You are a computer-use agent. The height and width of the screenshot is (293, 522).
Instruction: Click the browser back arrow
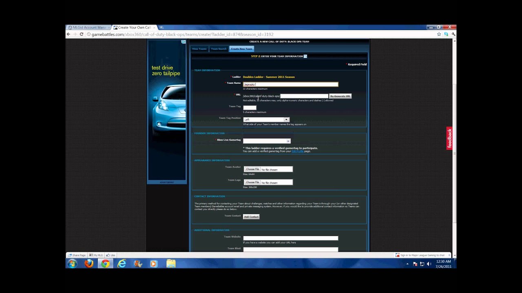69,34
